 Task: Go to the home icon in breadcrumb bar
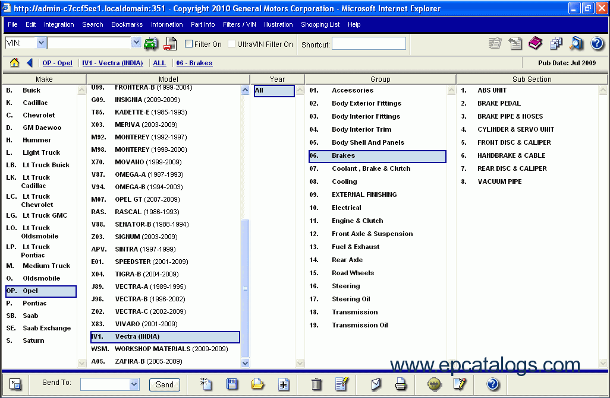point(14,62)
